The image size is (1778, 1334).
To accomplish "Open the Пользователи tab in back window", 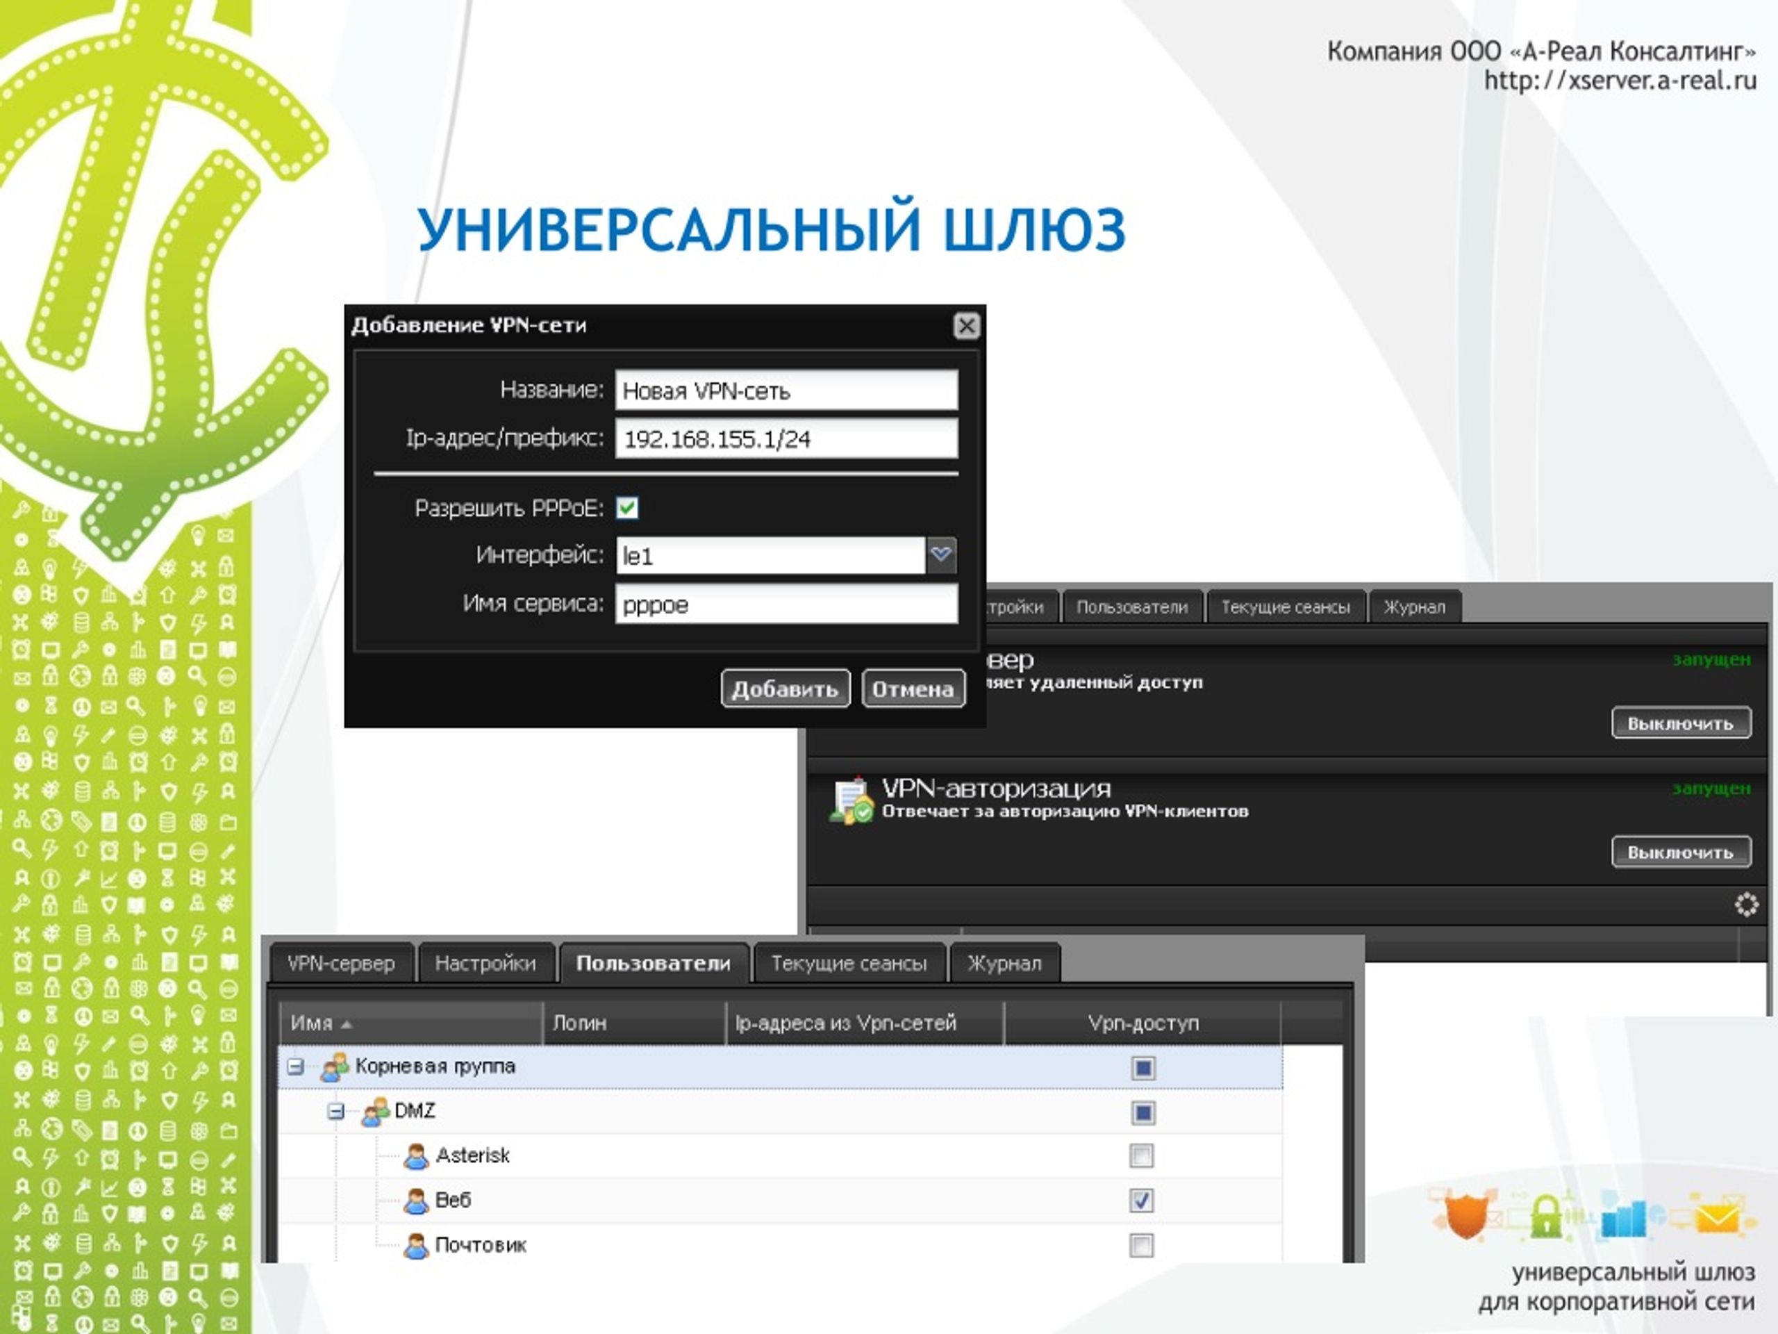I will [x=1132, y=607].
